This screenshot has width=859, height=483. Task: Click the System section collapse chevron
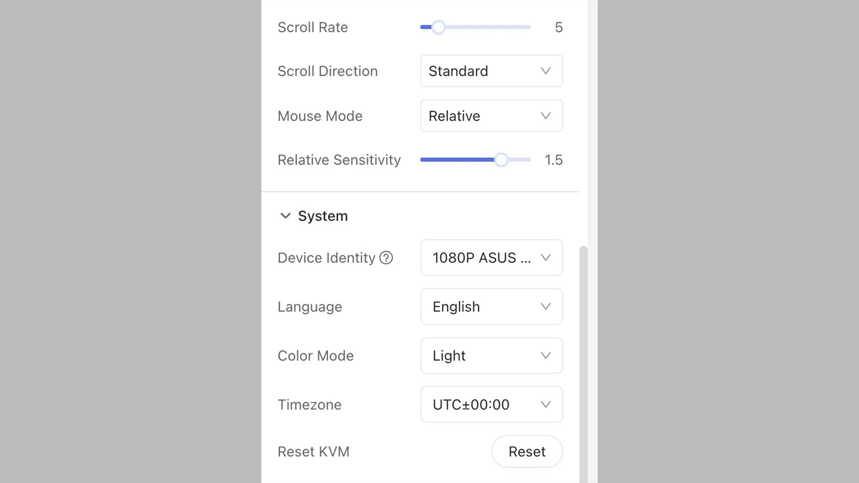coord(285,216)
